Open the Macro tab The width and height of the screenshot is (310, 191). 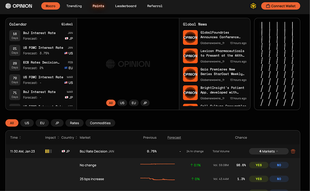tap(51, 6)
